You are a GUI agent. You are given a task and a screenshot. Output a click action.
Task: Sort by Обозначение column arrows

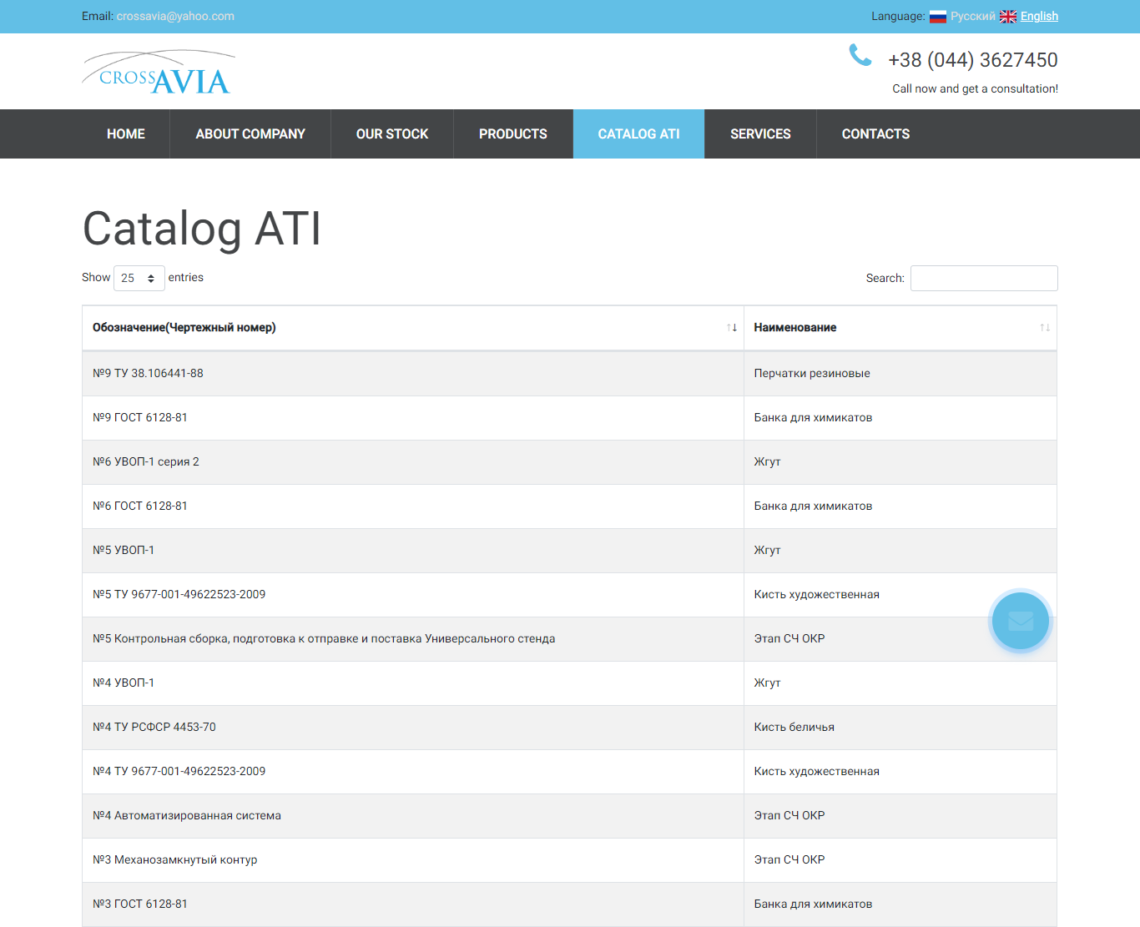point(732,328)
